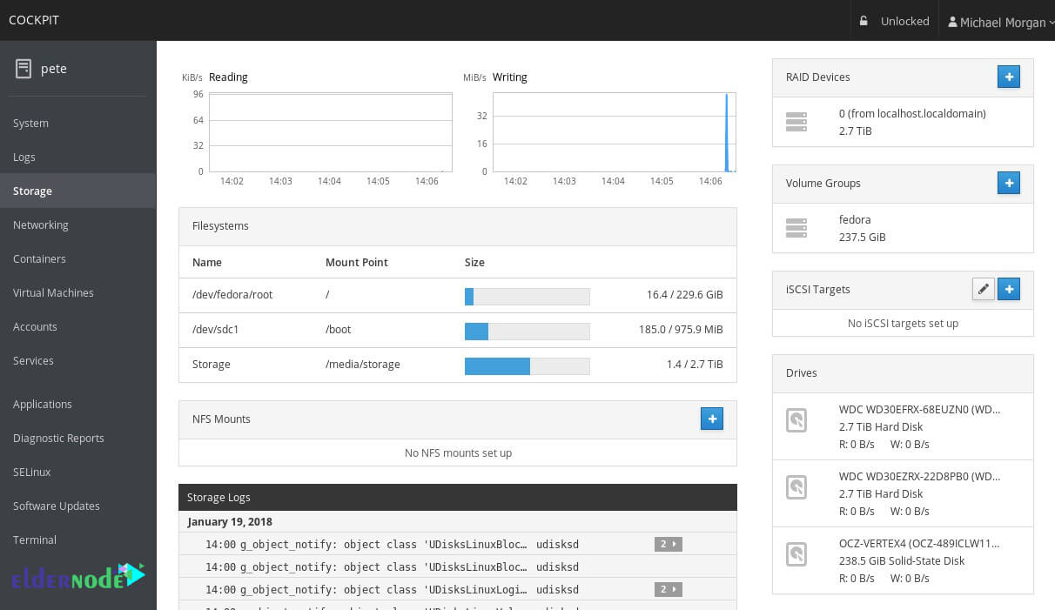Expand the first collapsed log entry group

point(668,543)
